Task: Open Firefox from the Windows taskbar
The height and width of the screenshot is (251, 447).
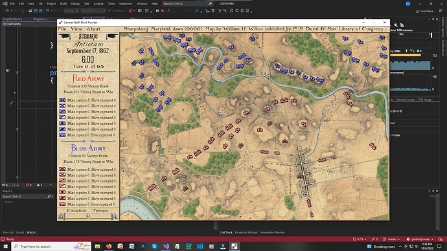Action: point(109,246)
